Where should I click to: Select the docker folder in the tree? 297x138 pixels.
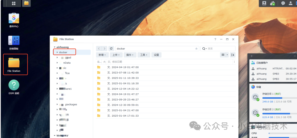[x=71, y=52]
